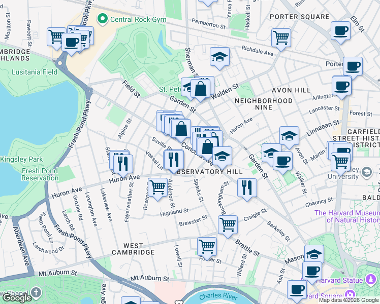Click the coffee cup marker near Arlington St
This screenshot has height=304, width=380.
[341, 88]
